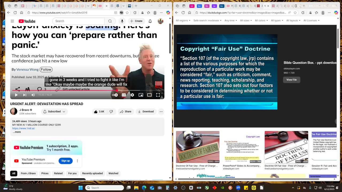Select the 'Watched' chip

[x=113, y=173]
